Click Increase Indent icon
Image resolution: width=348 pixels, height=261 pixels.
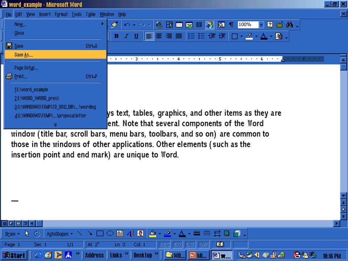pyautogui.click(x=222, y=36)
